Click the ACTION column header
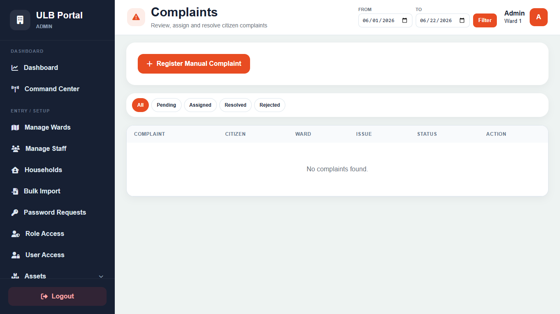This screenshot has height=314, width=560. [x=496, y=134]
